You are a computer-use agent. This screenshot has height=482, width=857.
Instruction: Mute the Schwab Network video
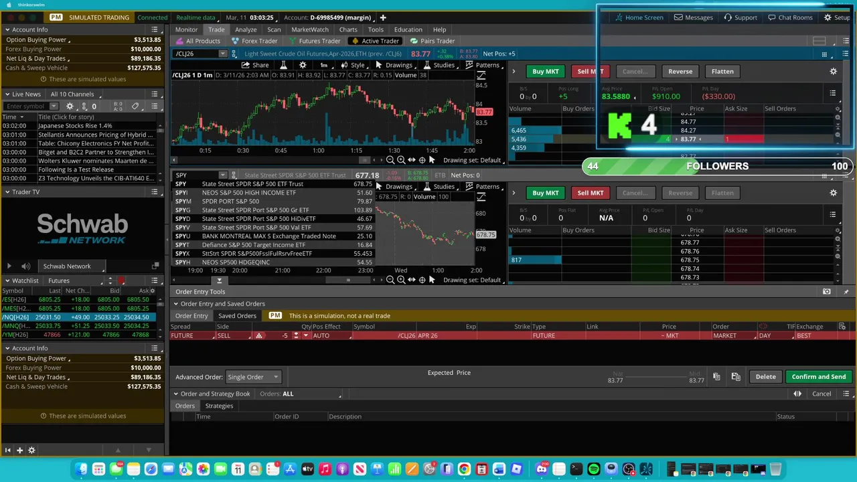click(x=25, y=266)
